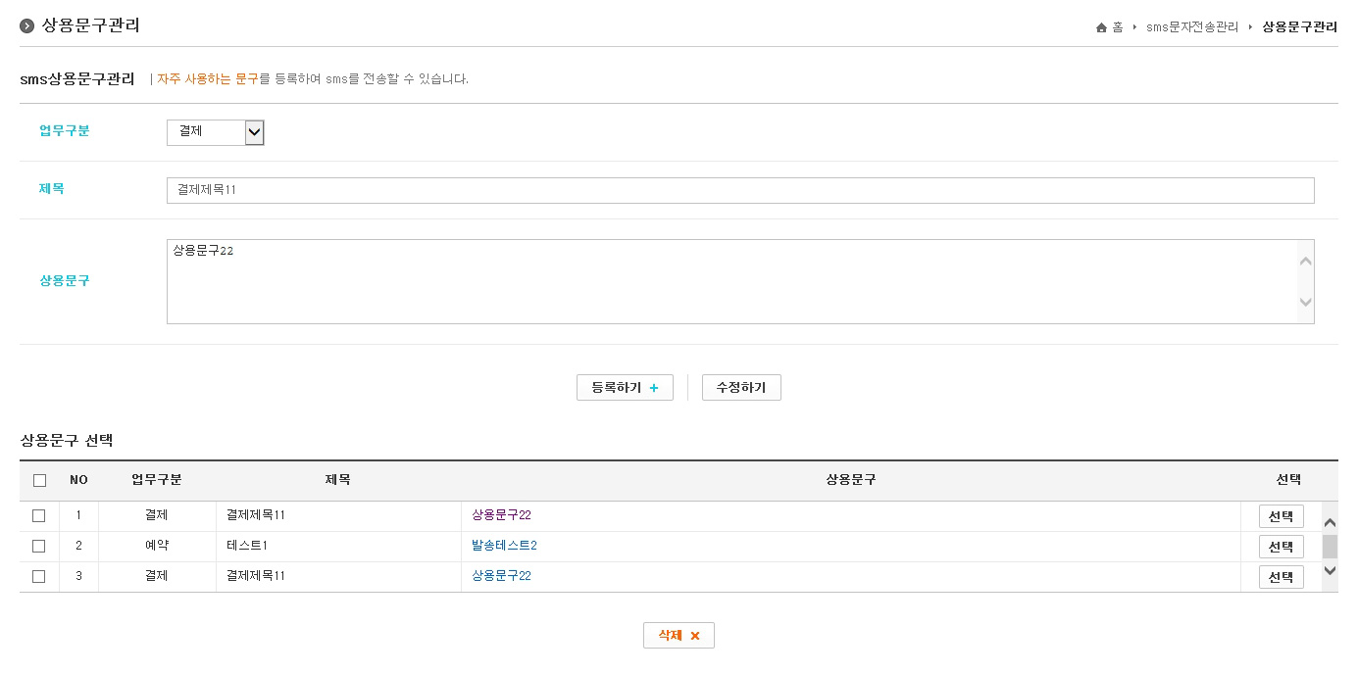The width and height of the screenshot is (1358, 674).
Task: Click the circular arrow icon beside page title
Action: tap(27, 26)
